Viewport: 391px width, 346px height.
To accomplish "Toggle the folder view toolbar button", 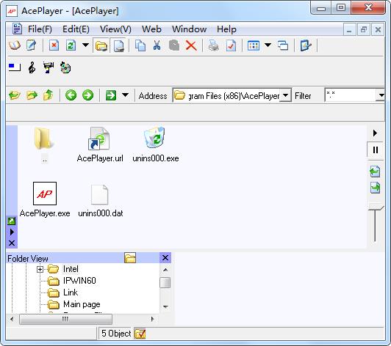I will pyautogui.click(x=101, y=45).
